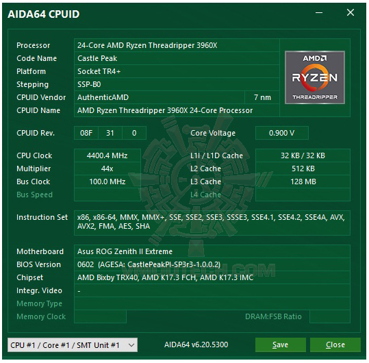Click the Integr. Video label
The height and width of the screenshot is (363, 369).
coord(39,290)
